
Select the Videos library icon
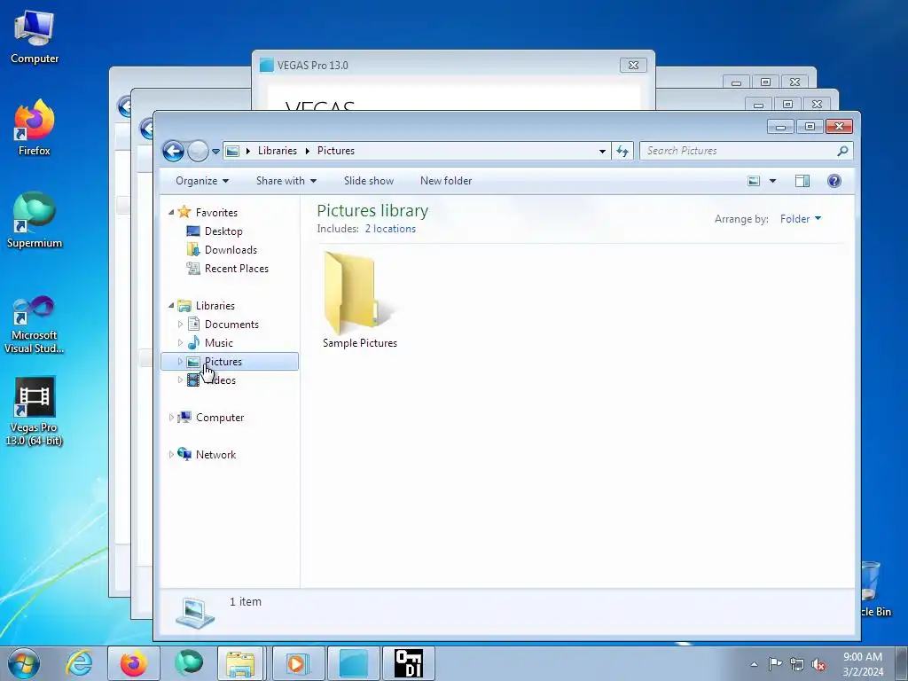(x=193, y=380)
